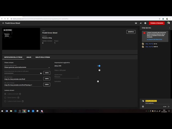
Task: Open the highlight clip (clapperboard) icon
Action: pyautogui.click(x=136, y=23)
